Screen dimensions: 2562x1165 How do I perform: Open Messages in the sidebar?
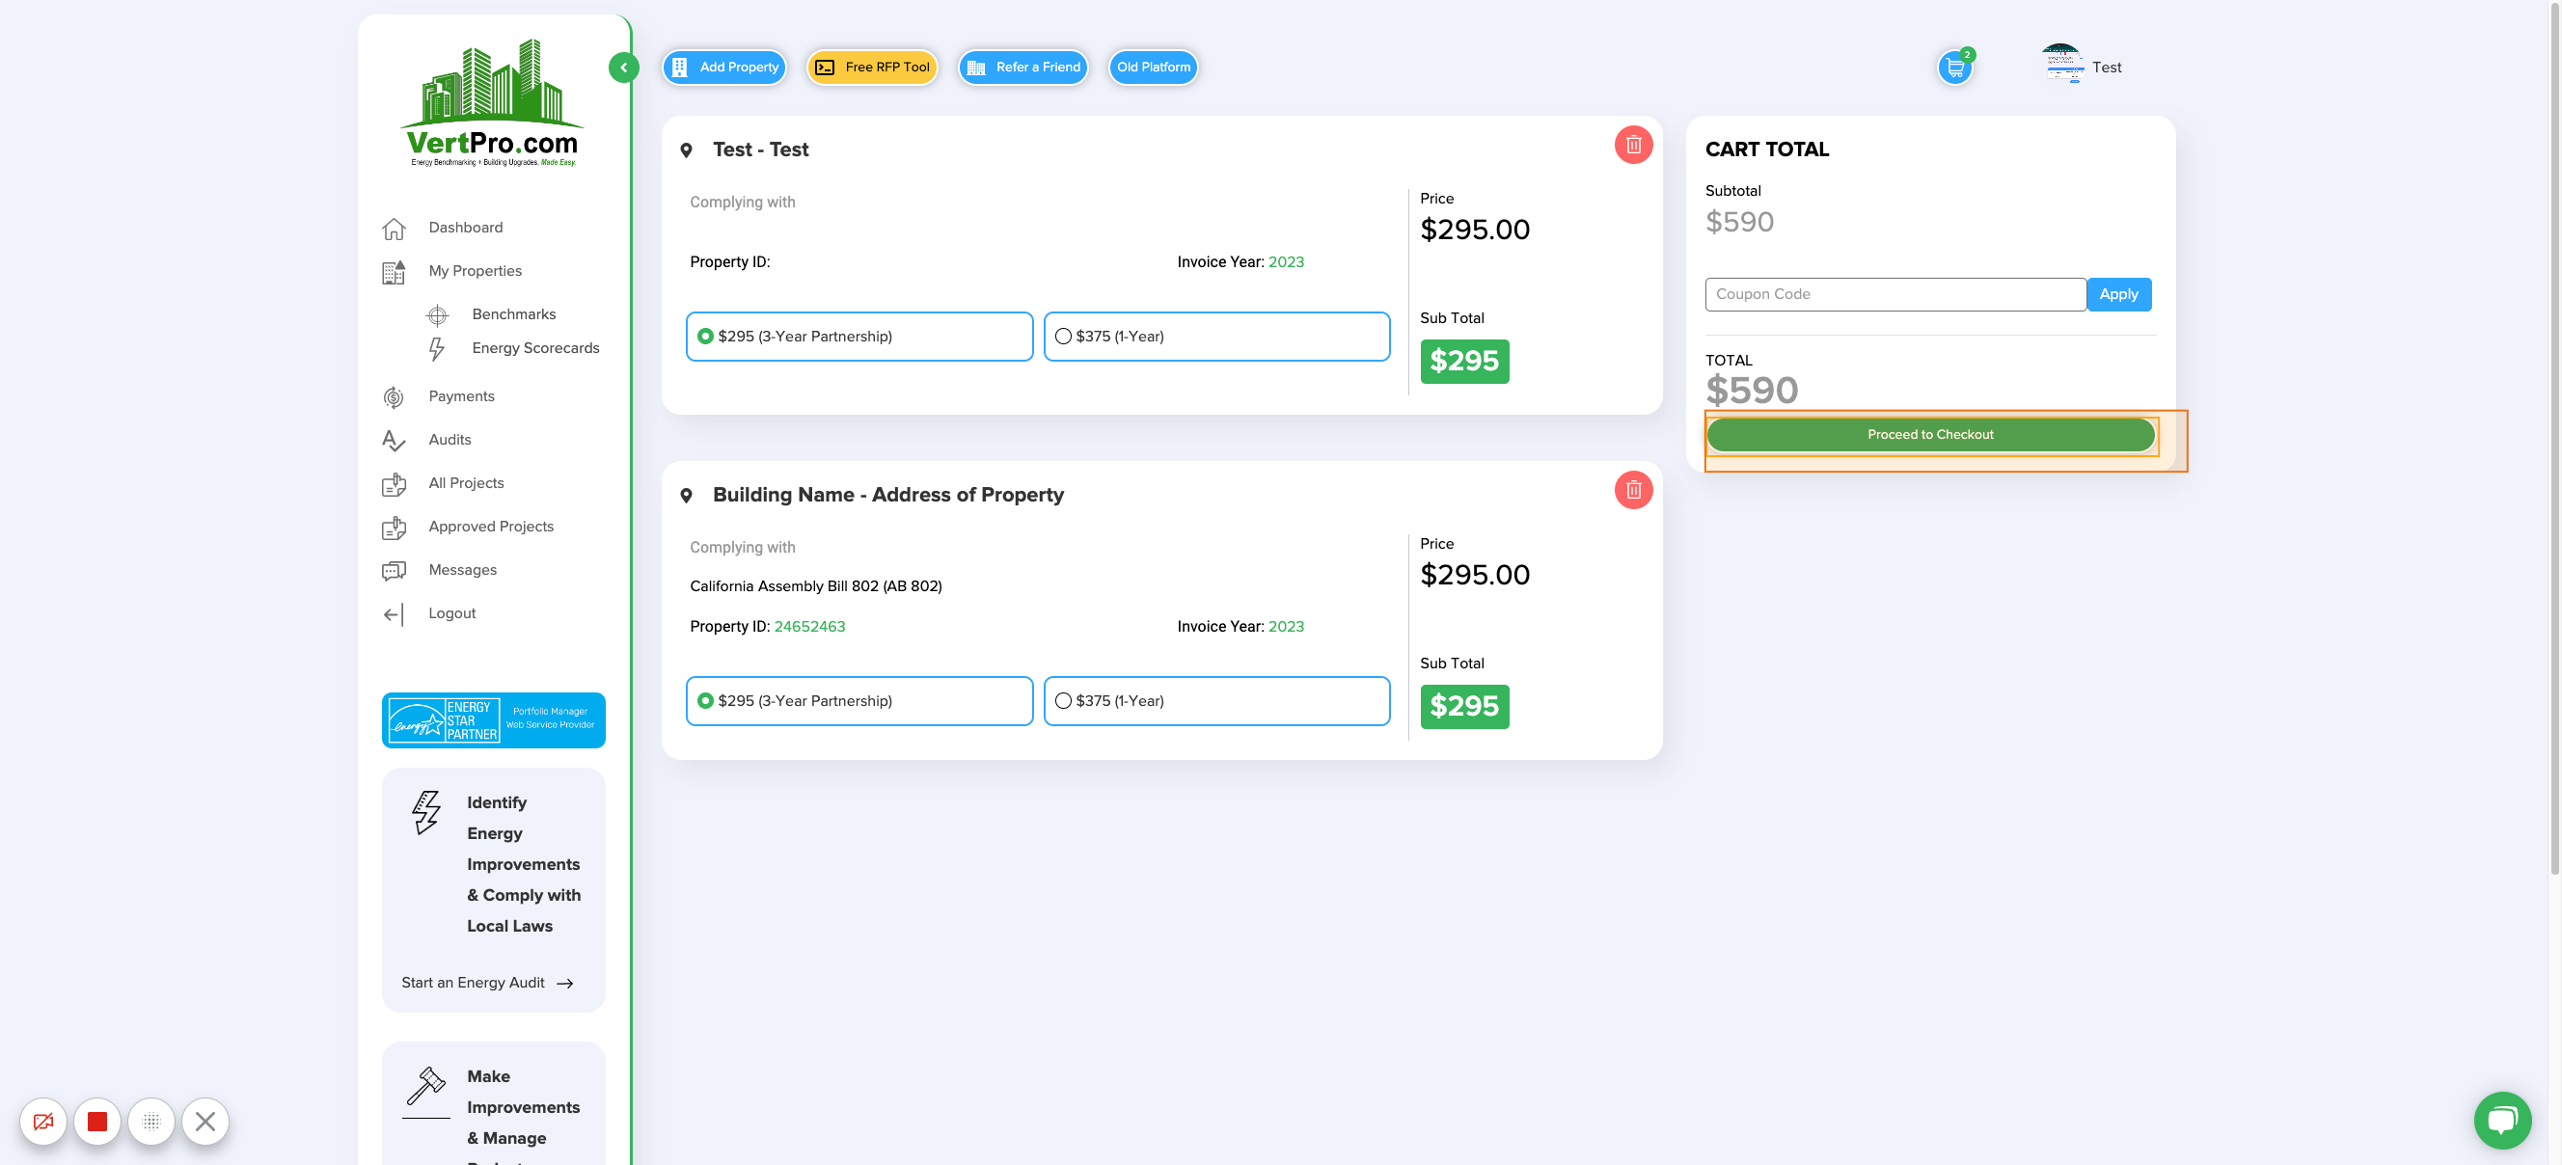(x=462, y=571)
